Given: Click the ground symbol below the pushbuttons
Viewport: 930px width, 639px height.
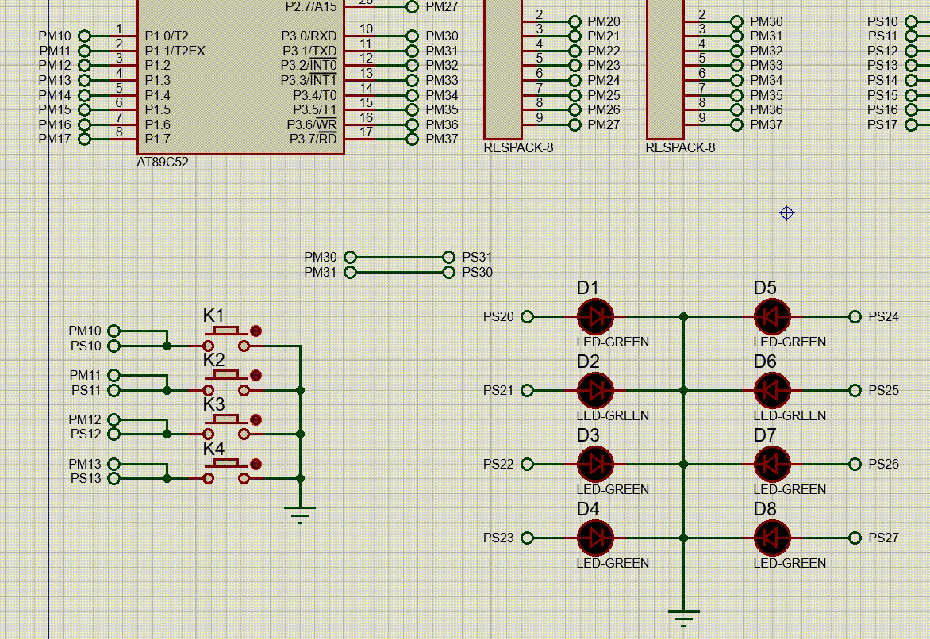Looking at the screenshot, I should coord(300,515).
